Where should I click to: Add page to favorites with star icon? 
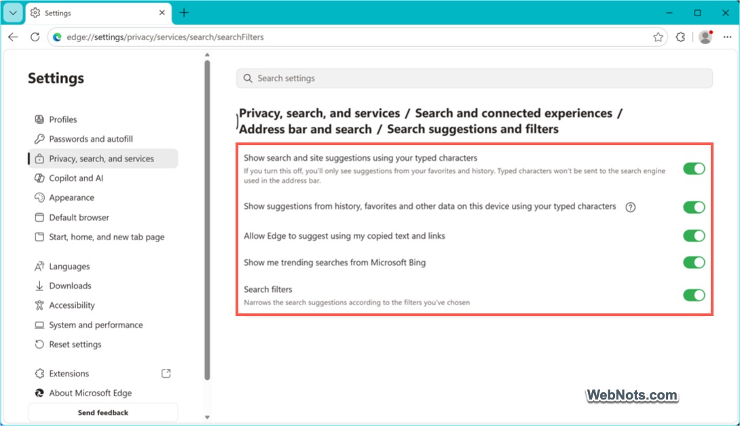(x=658, y=37)
